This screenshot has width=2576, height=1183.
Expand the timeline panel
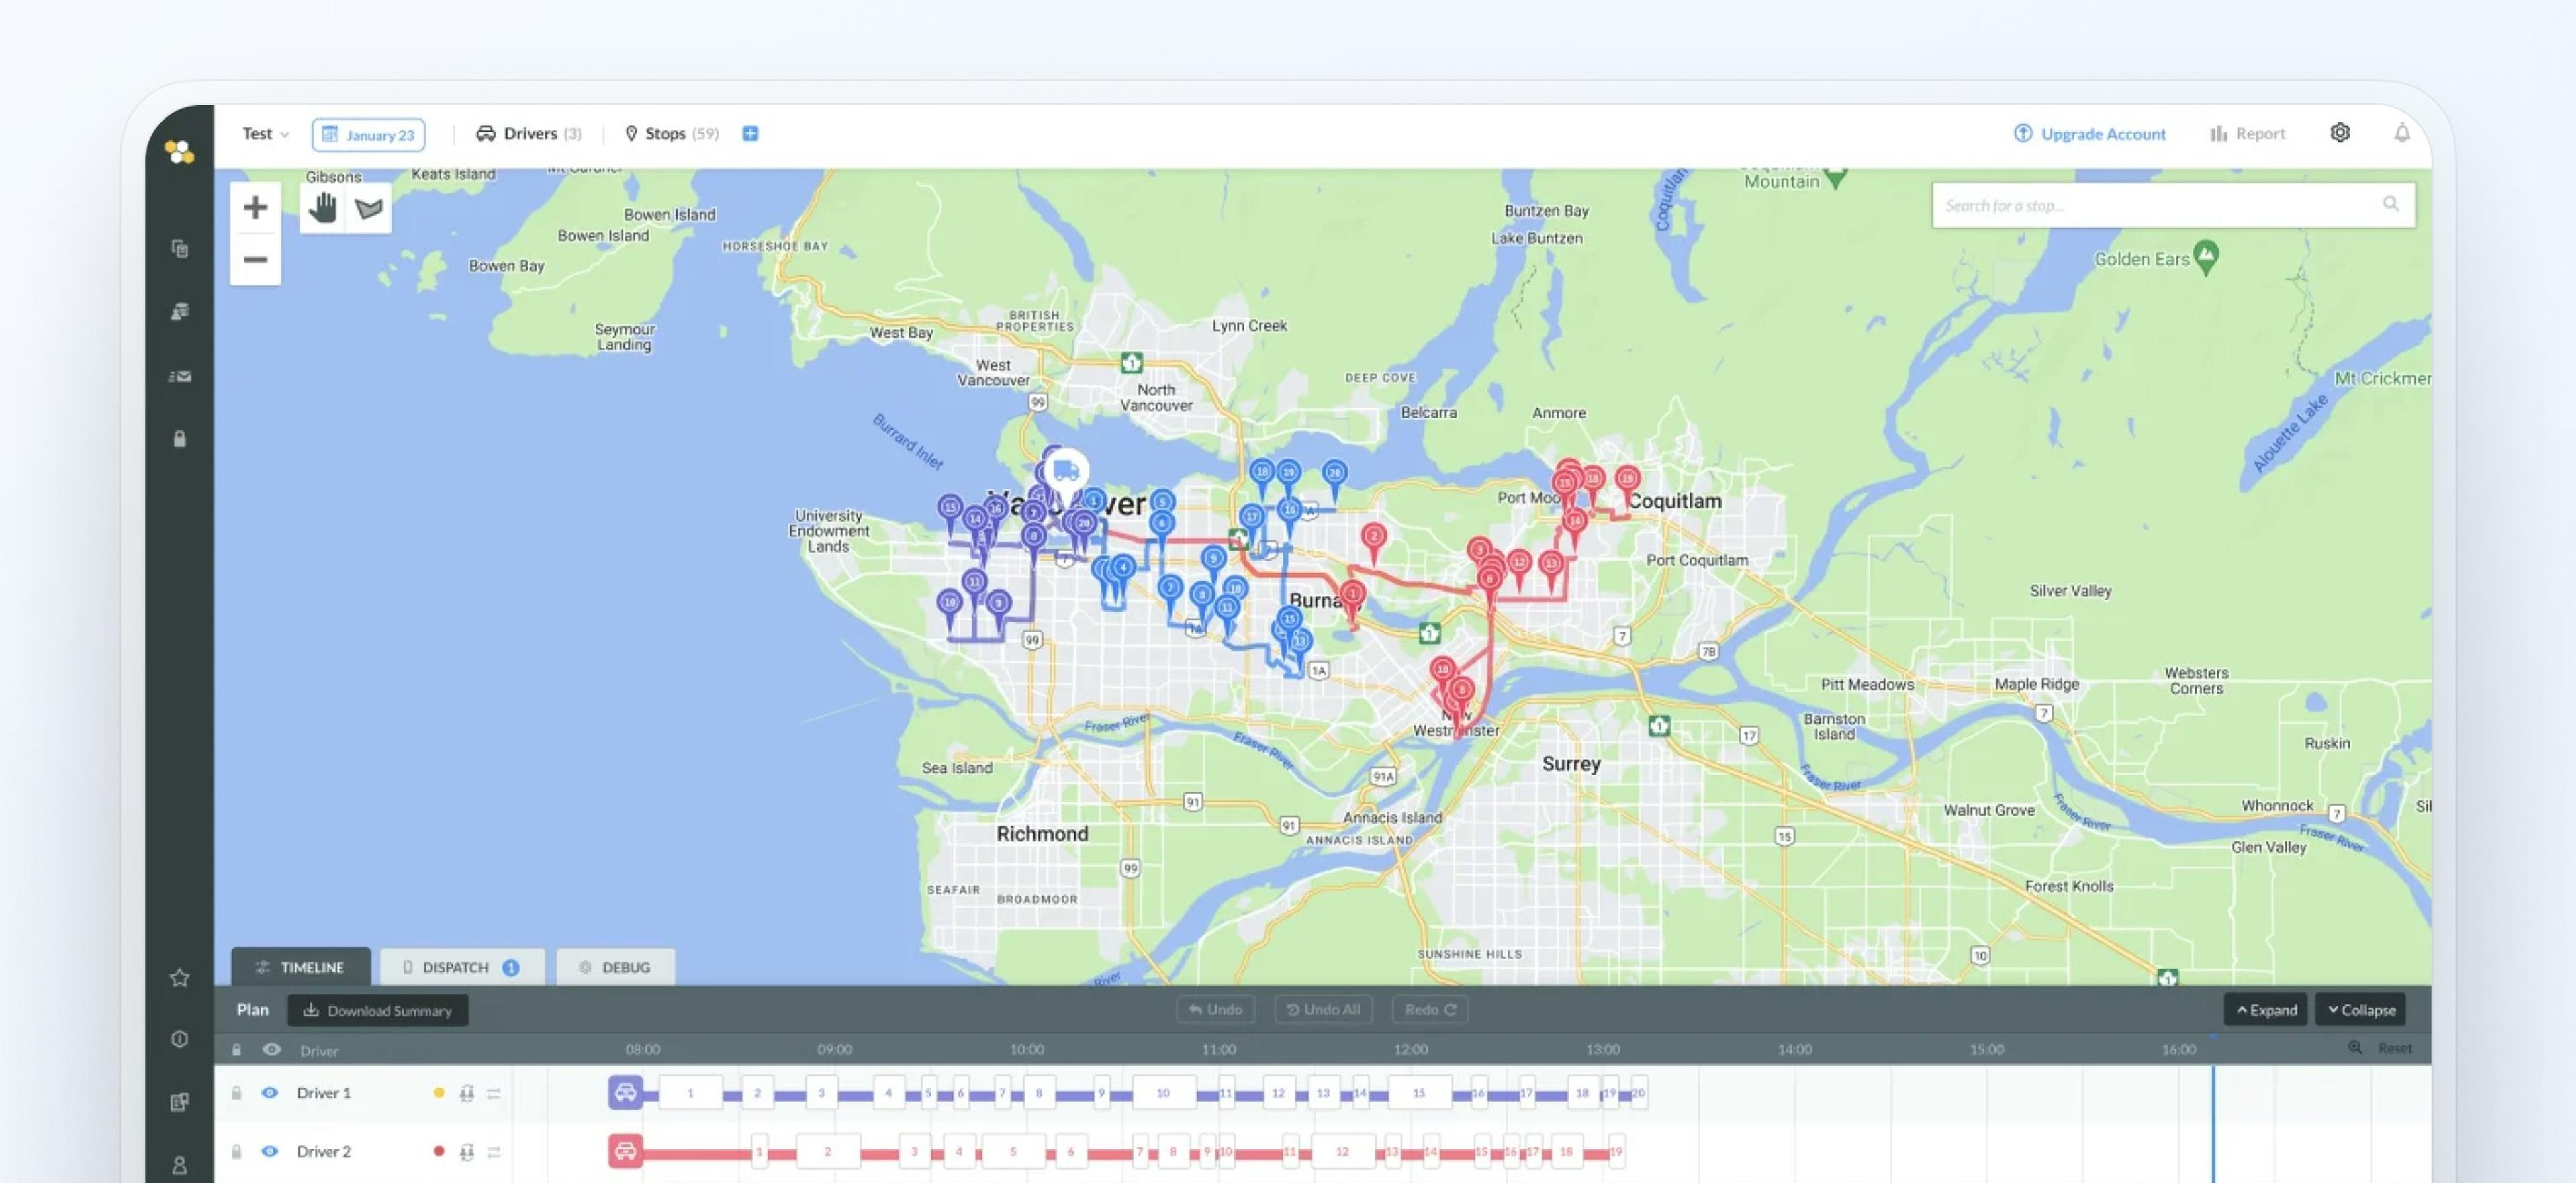[x=2266, y=1010]
